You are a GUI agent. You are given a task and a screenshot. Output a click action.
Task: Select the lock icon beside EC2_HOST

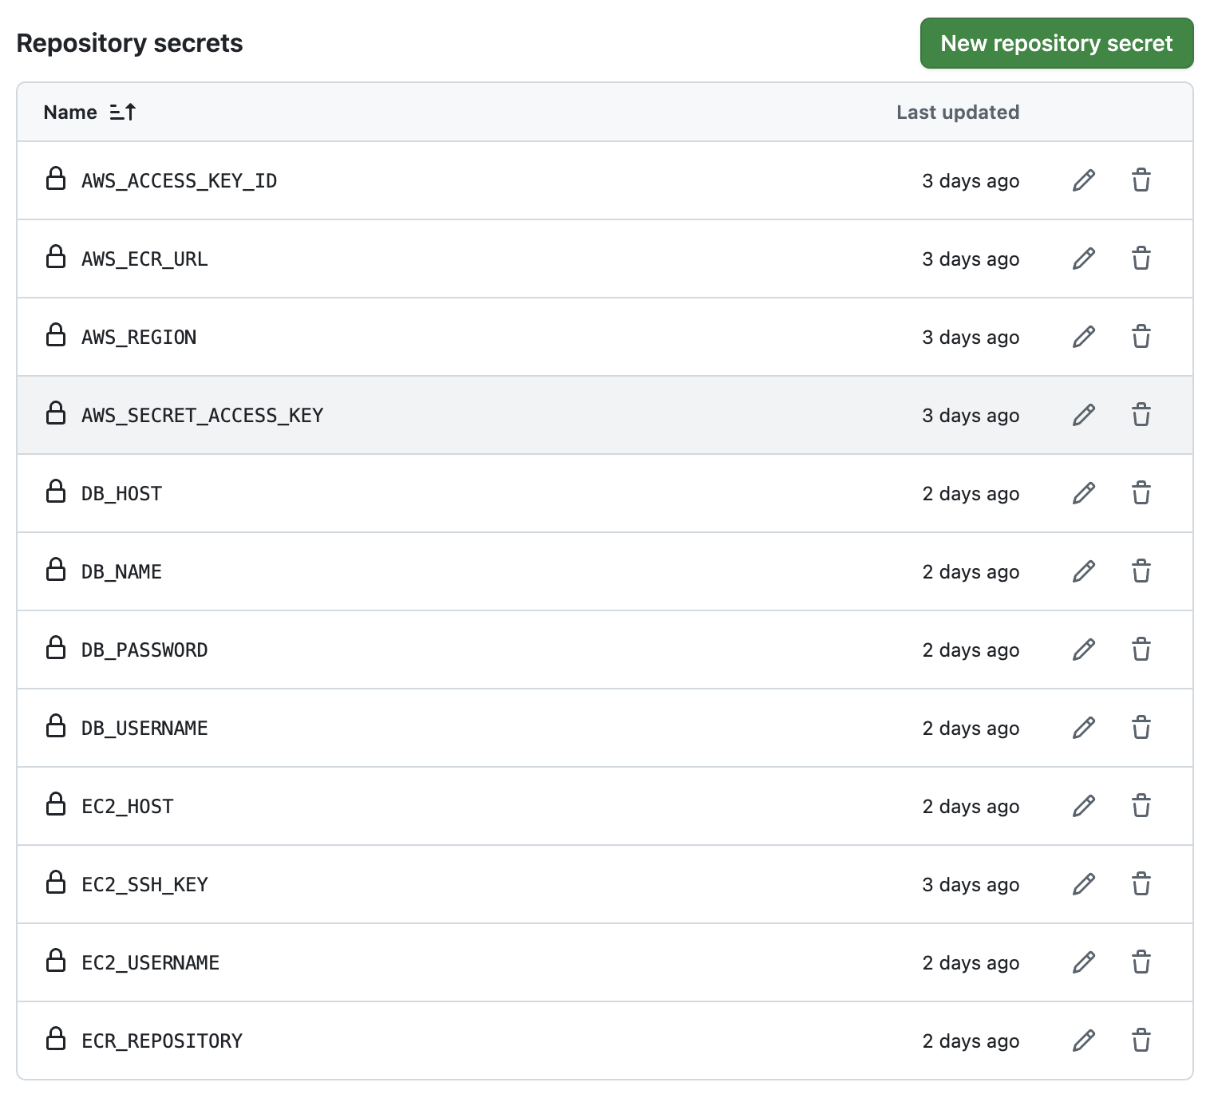click(55, 806)
